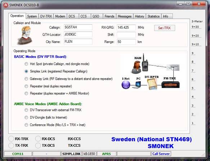Click the PC laptop icon in diagram
Image resolution: width=210 pixels, height=161 pixels.
tap(137, 85)
